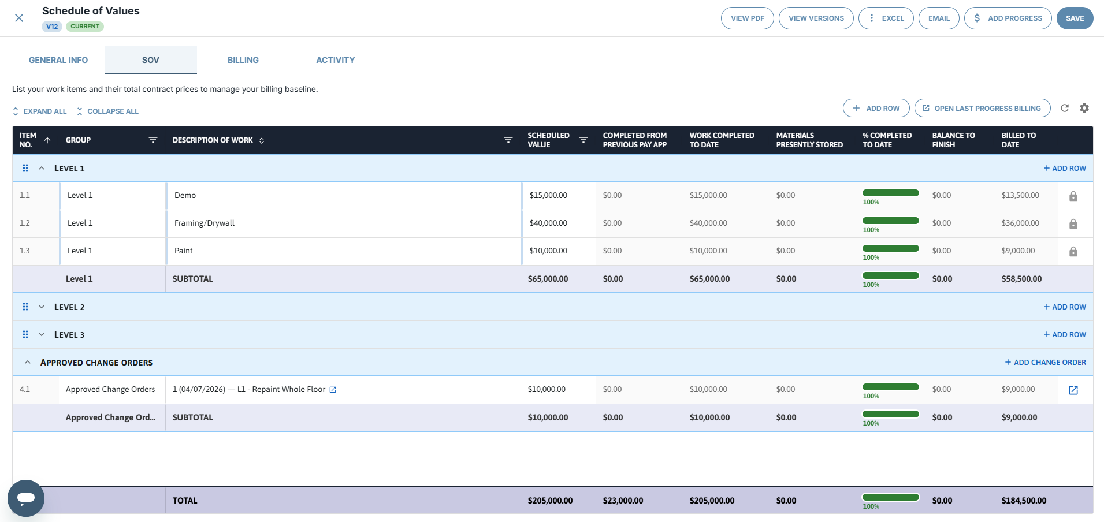Open the General Info tab
The width and height of the screenshot is (1104, 522).
pos(58,60)
